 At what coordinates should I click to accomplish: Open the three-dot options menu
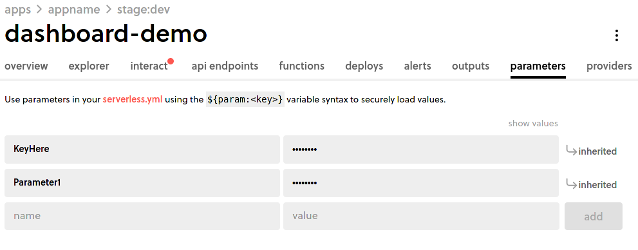[617, 35]
